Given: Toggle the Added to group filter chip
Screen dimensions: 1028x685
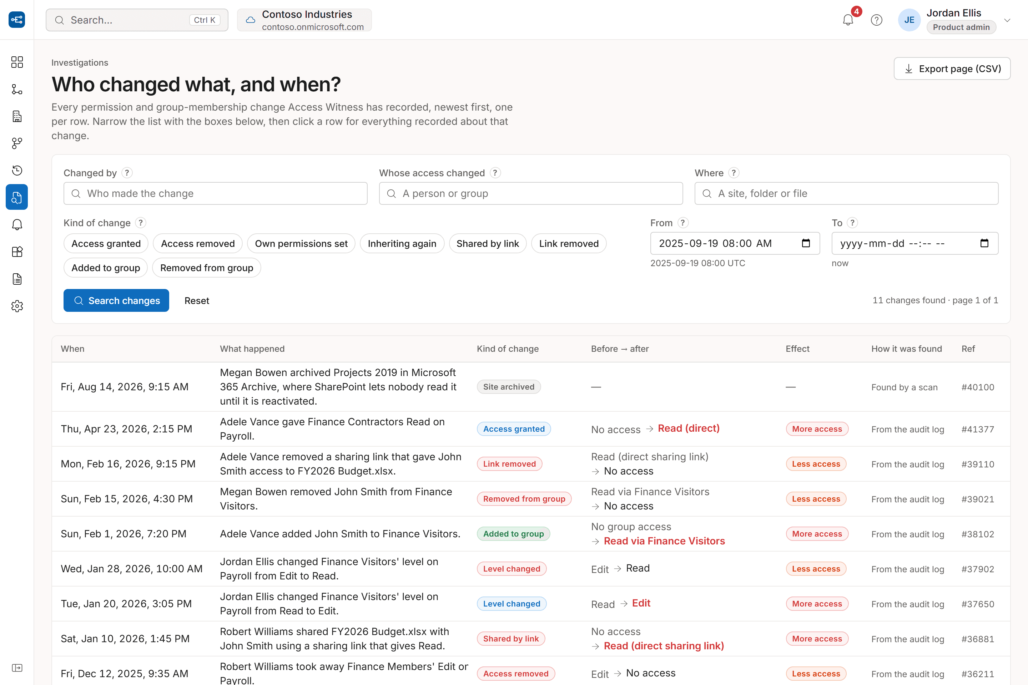Looking at the screenshot, I should click(106, 268).
